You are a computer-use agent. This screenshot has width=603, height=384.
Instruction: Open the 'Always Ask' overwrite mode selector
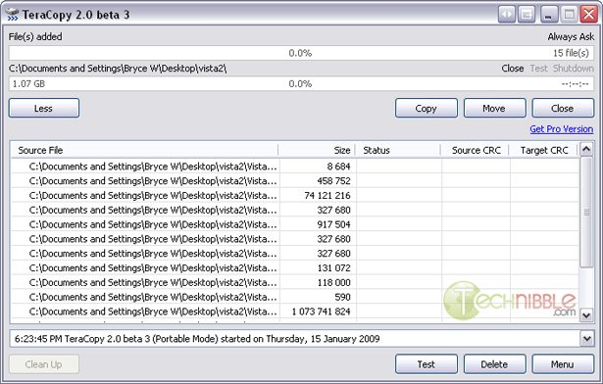click(571, 37)
